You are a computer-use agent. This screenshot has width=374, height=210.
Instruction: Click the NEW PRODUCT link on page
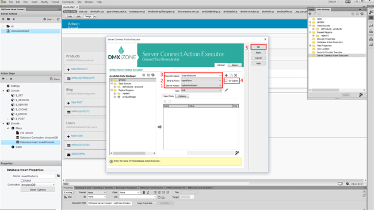pyautogui.click(x=79, y=69)
